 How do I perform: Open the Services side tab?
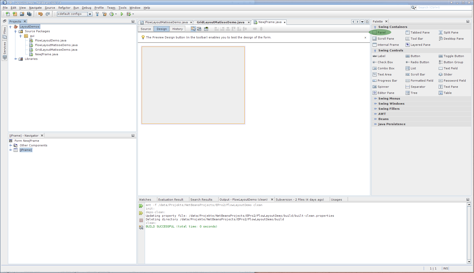5,51
